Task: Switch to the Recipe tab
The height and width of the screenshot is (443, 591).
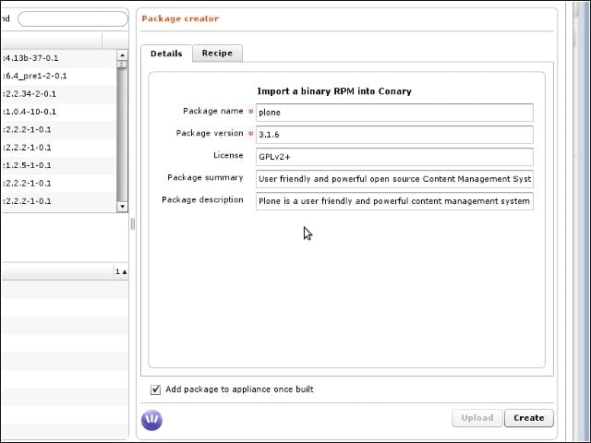Action: [217, 54]
